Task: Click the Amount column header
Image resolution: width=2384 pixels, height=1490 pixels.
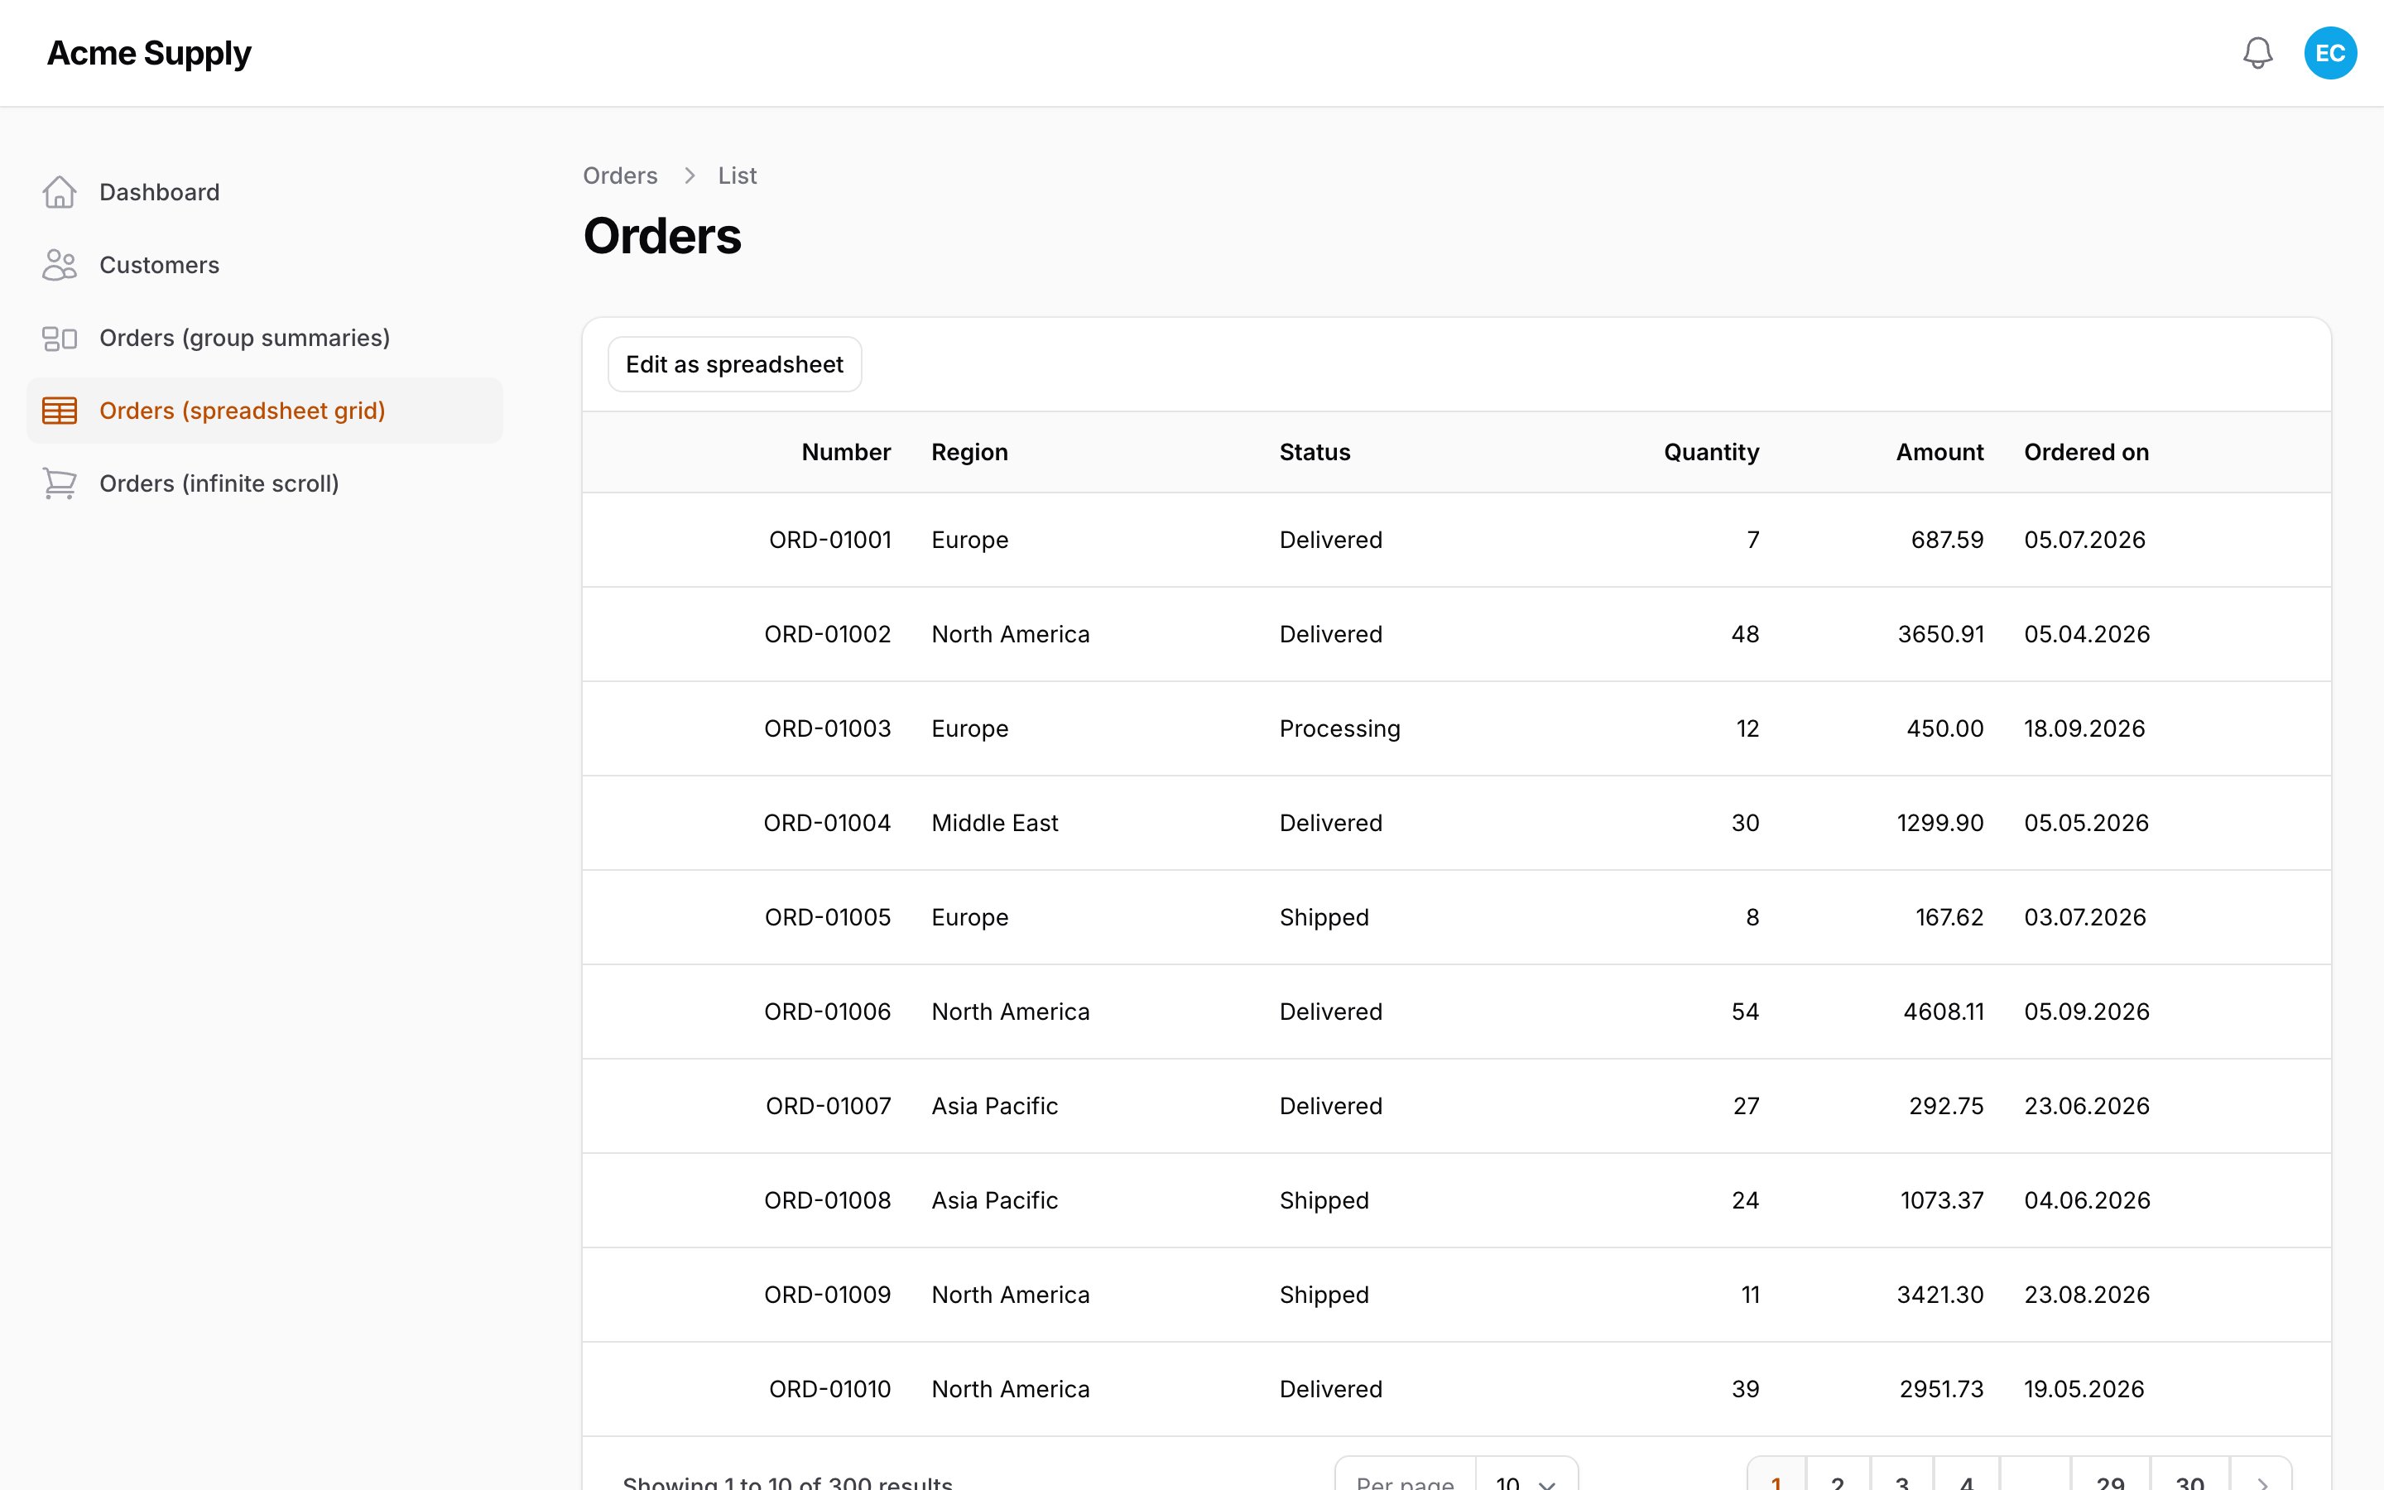Action: point(1939,452)
